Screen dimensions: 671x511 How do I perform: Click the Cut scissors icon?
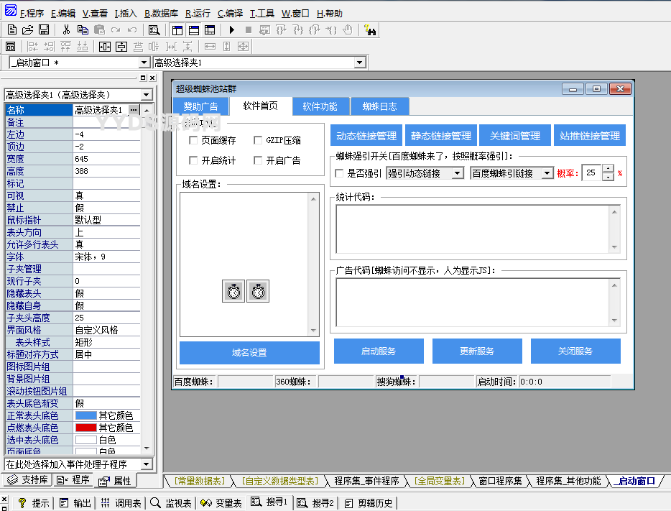point(66,29)
